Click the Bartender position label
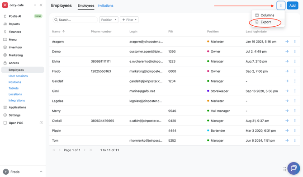The height and width of the screenshot is (177, 303). pos(218,130)
